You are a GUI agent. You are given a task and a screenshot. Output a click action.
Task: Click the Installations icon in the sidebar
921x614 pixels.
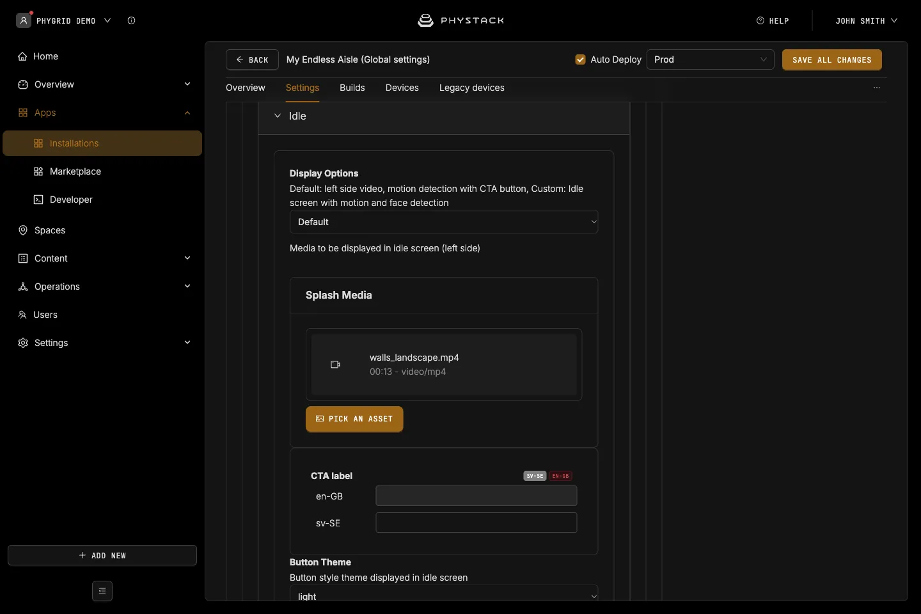pos(38,143)
